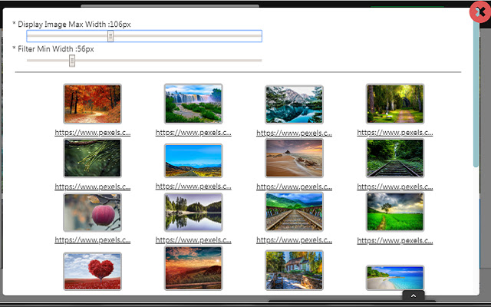Image resolution: width=491 pixels, height=307 pixels.
Task: Select the heart-shaped red tree thumbnail
Action: (92, 272)
